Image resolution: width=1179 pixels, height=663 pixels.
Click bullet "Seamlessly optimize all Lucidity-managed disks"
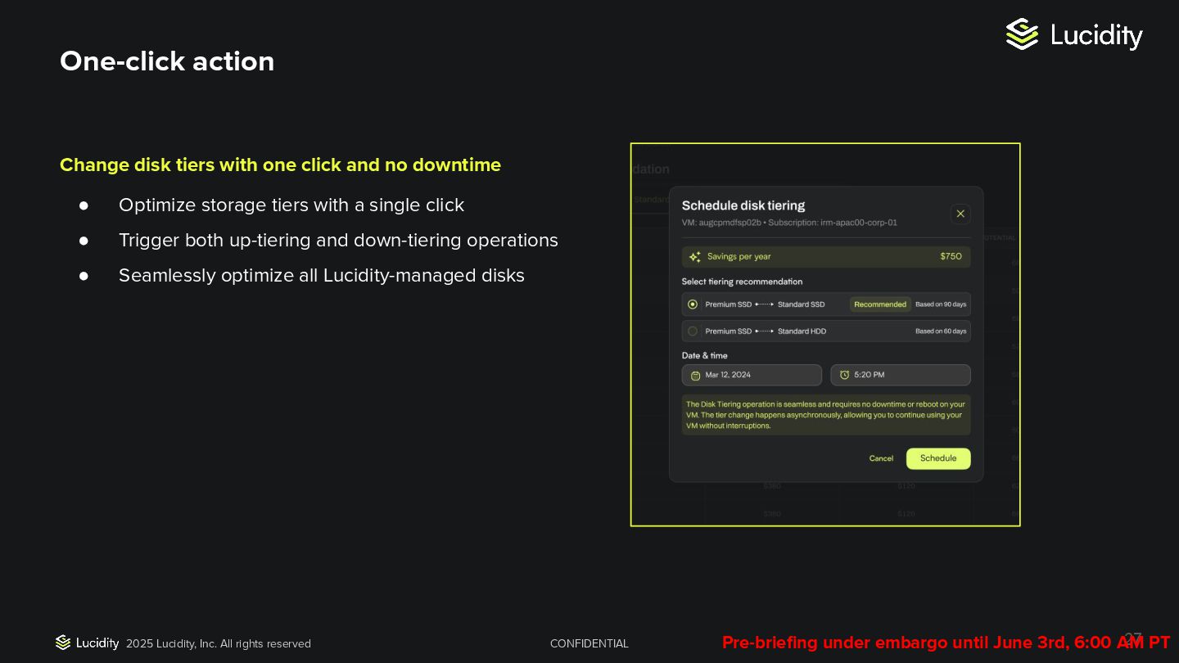322,276
